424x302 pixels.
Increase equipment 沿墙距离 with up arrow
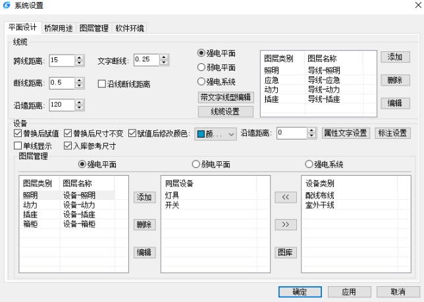tap(312, 130)
